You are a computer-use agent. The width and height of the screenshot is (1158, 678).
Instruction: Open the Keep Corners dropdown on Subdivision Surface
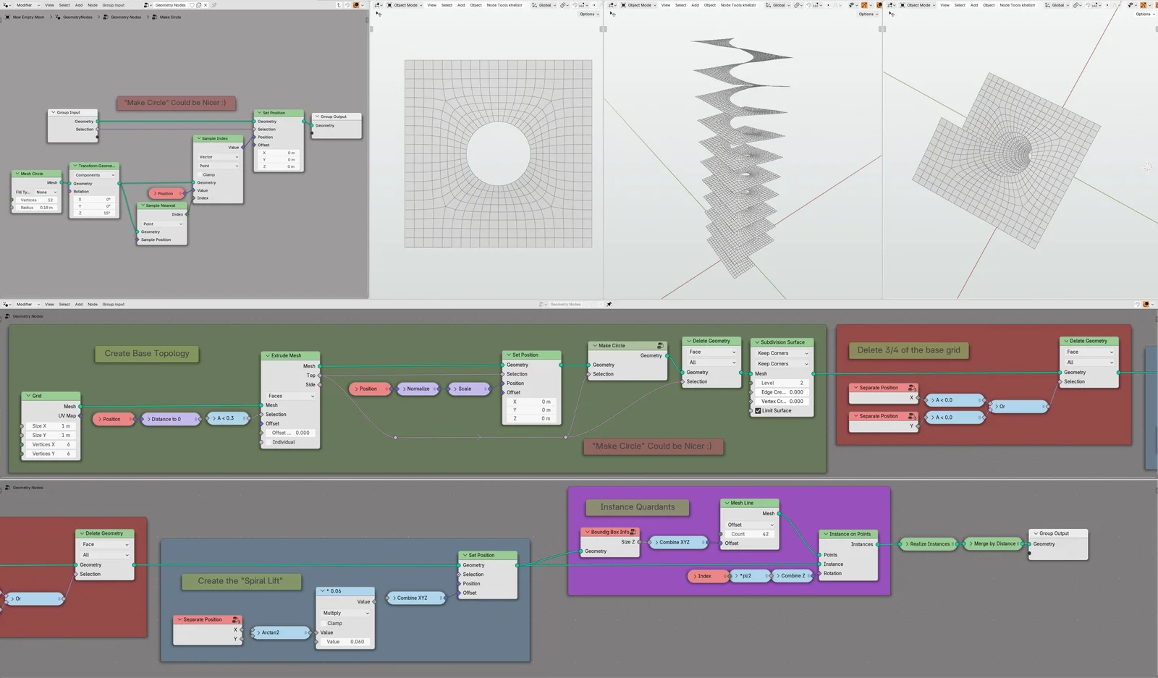pos(782,353)
